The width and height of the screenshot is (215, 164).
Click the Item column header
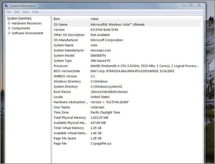57,19
